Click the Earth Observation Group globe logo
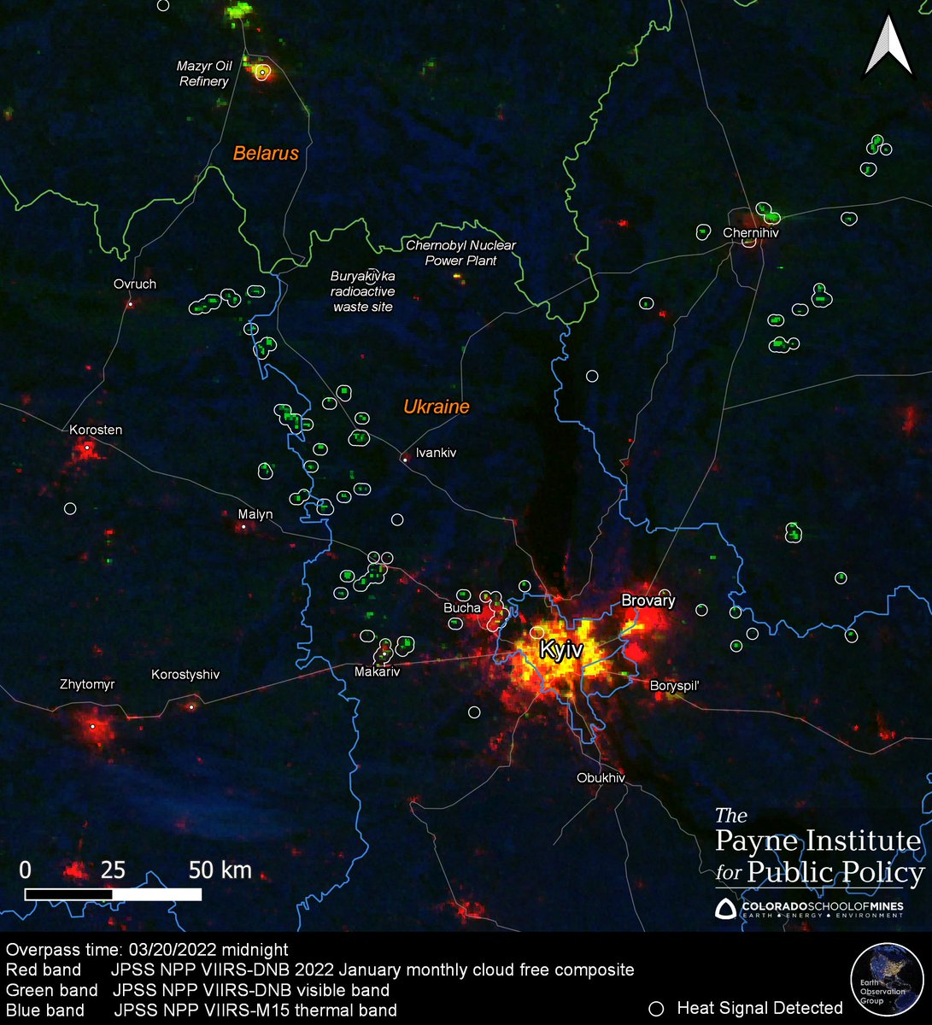The image size is (932, 1025). click(887, 979)
